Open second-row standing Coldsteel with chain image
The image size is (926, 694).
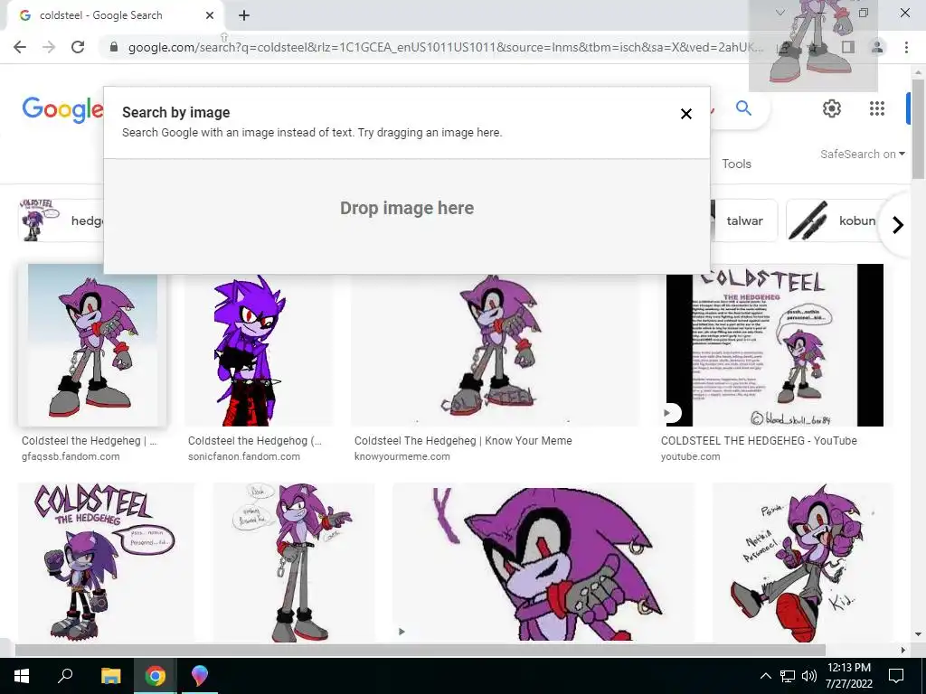click(x=294, y=562)
